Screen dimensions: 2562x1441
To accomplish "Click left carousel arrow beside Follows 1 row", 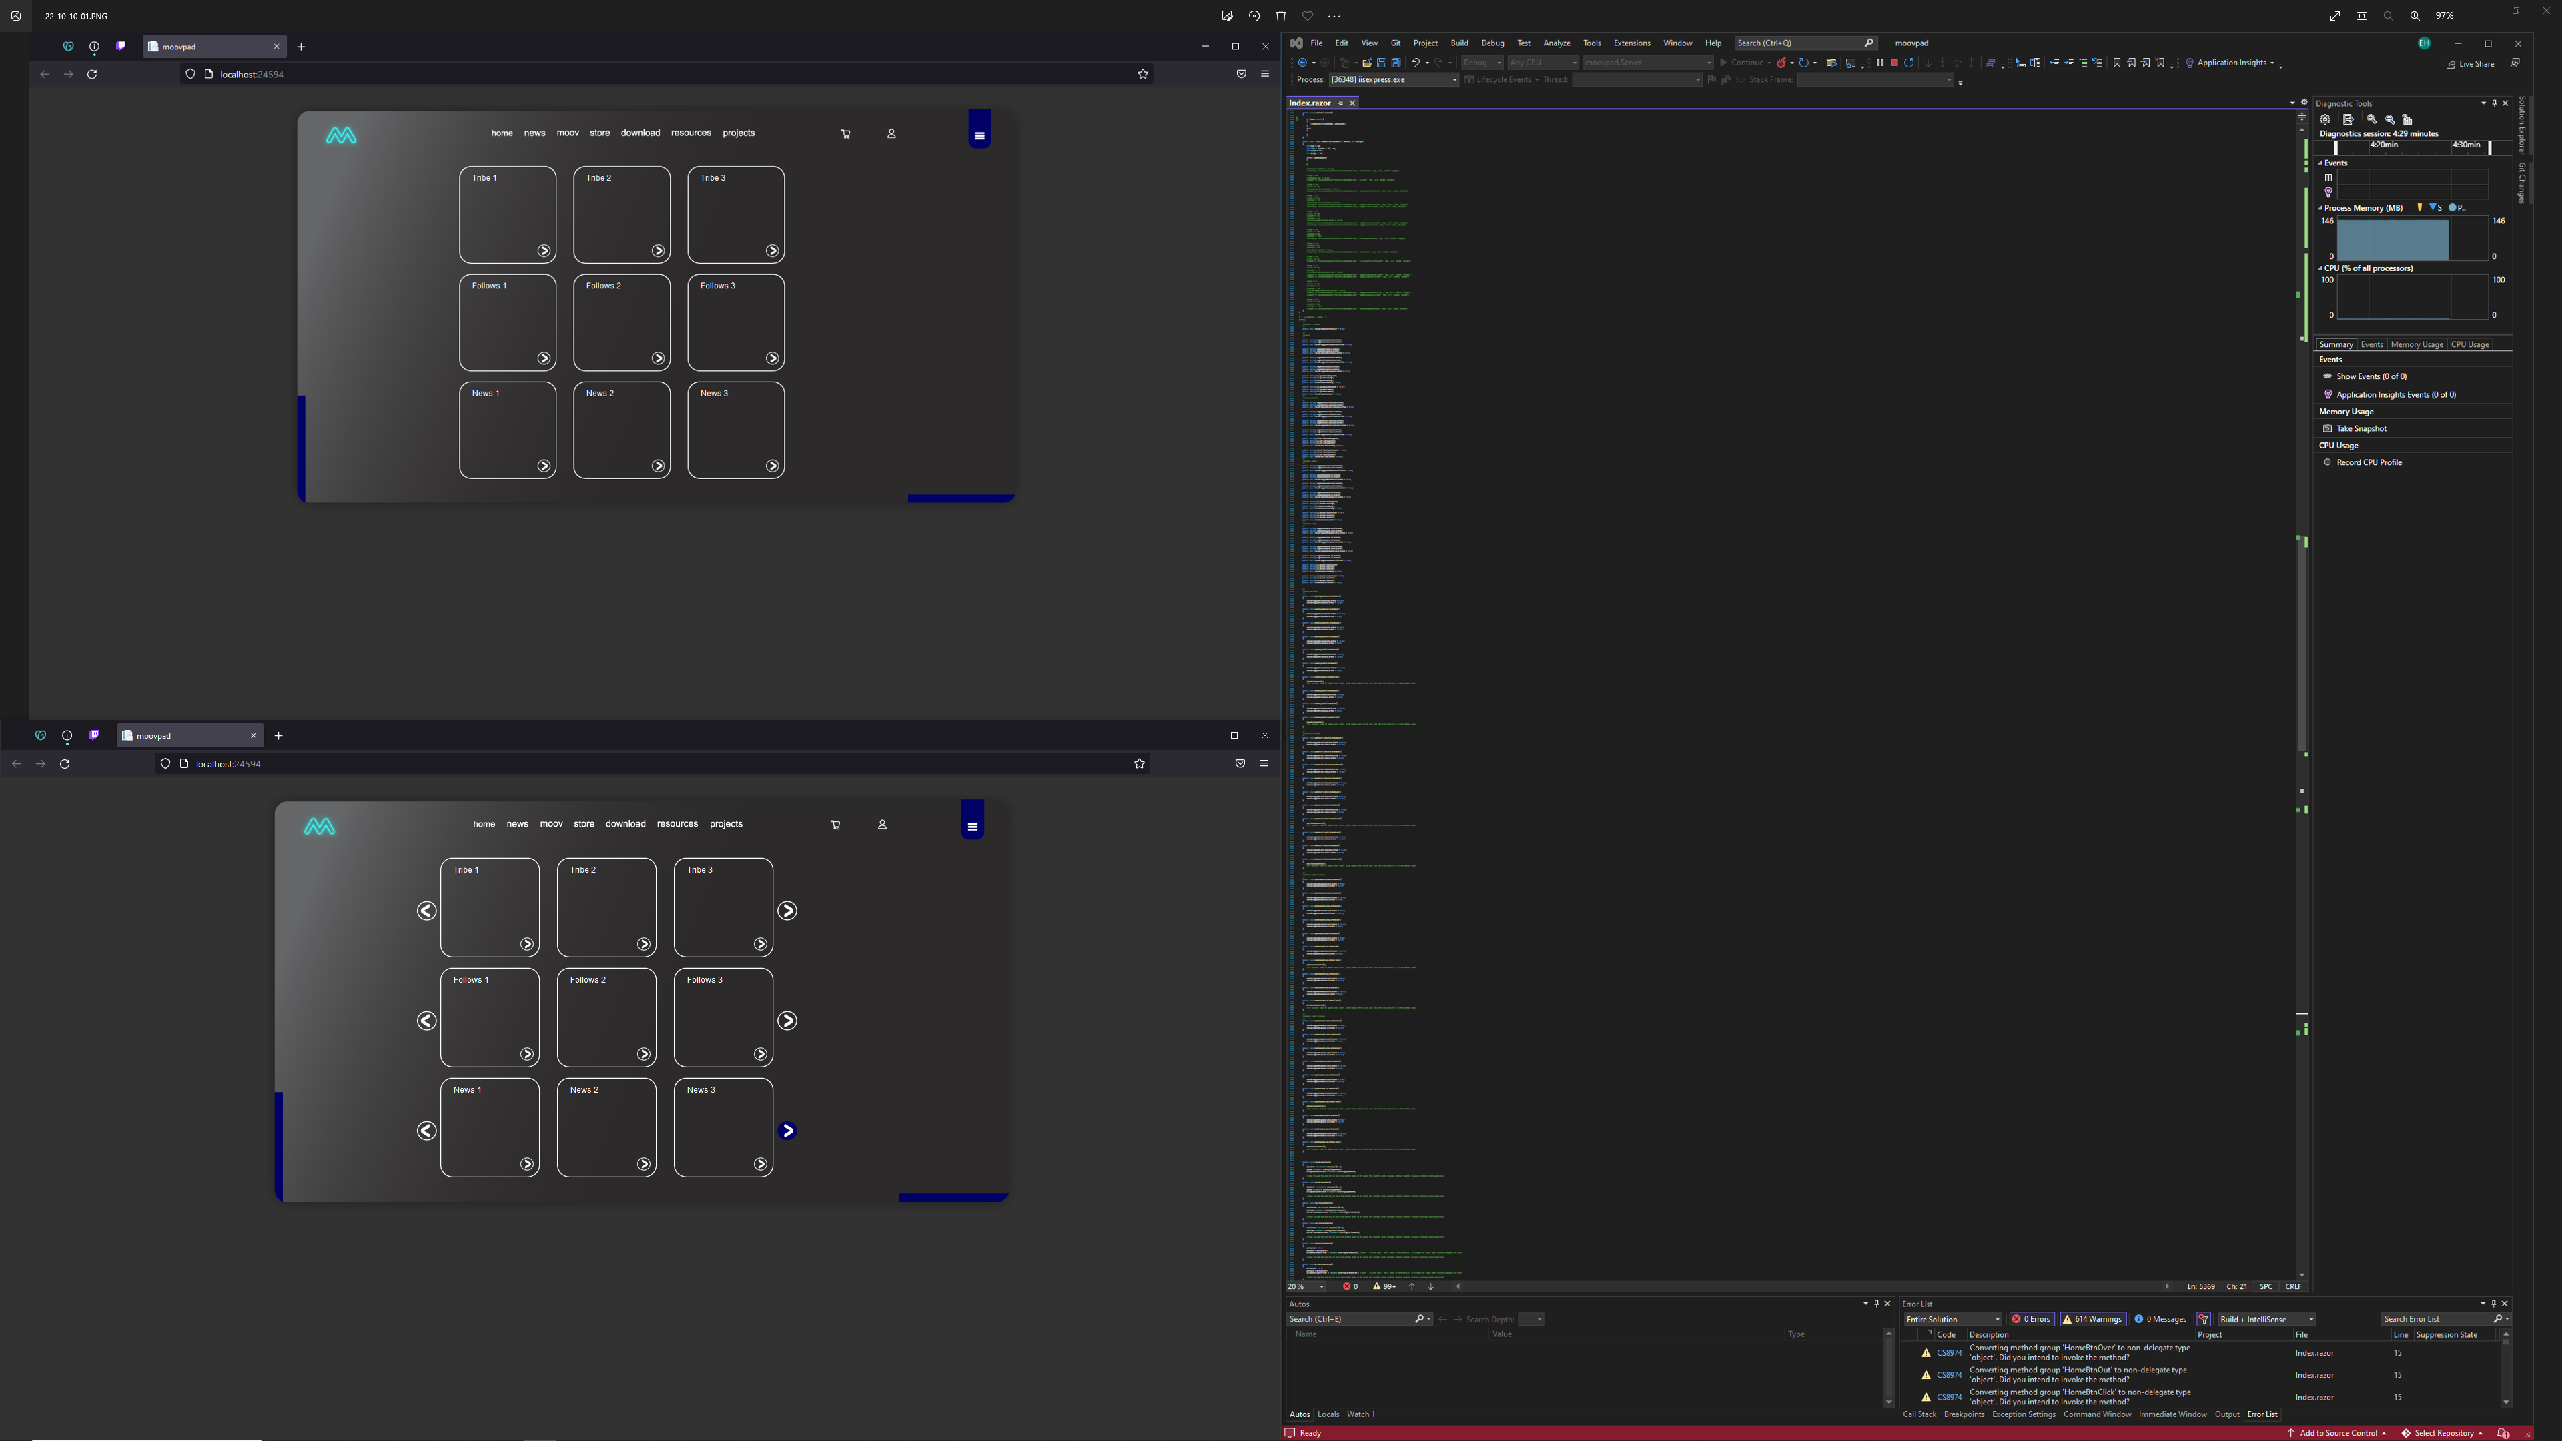I will (427, 1020).
